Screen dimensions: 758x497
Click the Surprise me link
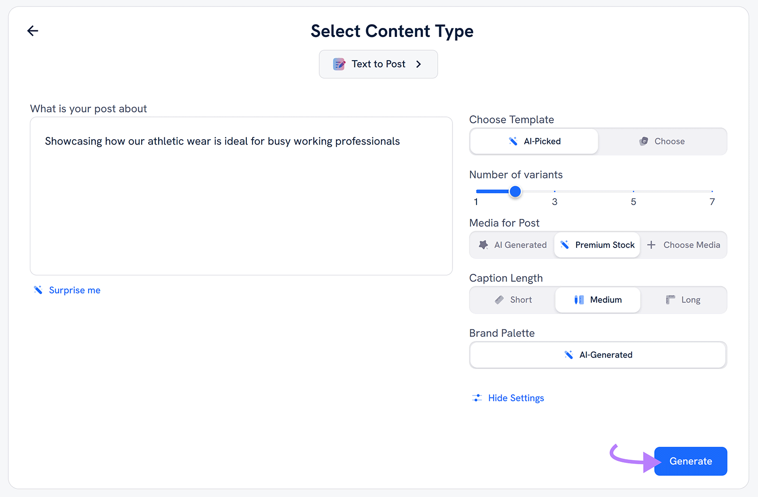[74, 289]
